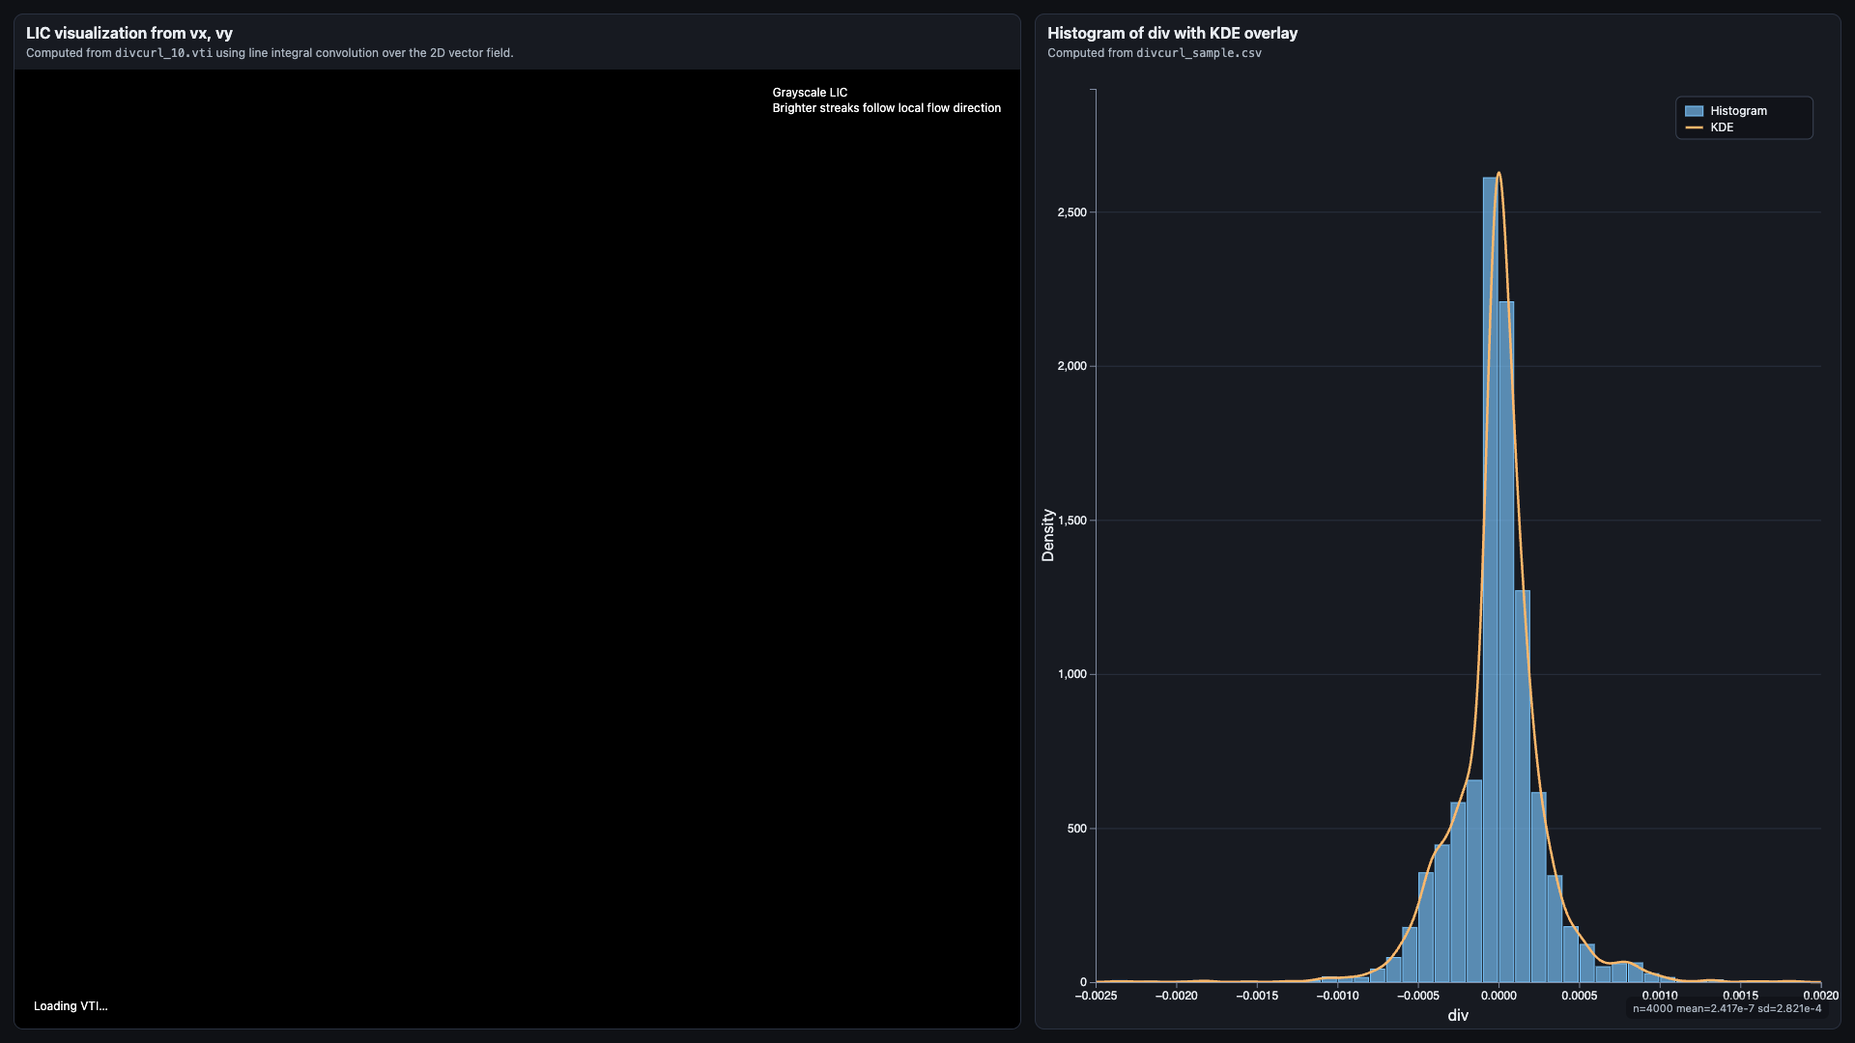Screen dimensions: 1855x1043
Task: Click the blue Histogram legend swatch
Action: (1694, 111)
